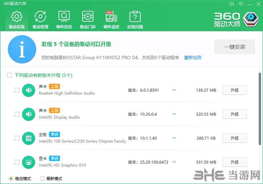
Task: Click the Intel(R) 100 Series/C230 Series Chipset Family name
Action: click(82, 141)
